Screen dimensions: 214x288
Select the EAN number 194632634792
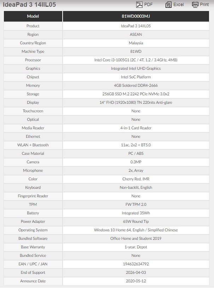(136, 264)
